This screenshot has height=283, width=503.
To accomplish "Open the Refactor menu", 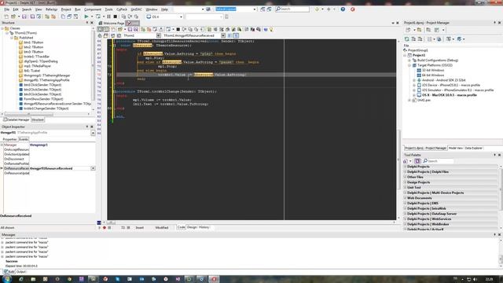I will tap(51, 9).
